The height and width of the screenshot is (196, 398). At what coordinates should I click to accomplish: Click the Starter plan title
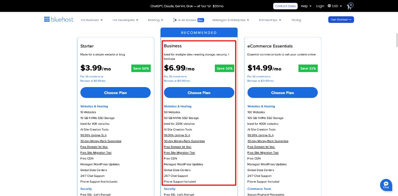(x=87, y=46)
